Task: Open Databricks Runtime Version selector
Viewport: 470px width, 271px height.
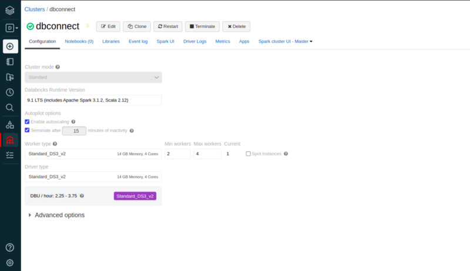Action: [x=93, y=100]
